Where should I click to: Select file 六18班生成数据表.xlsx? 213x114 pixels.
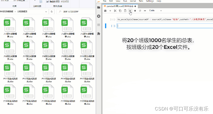click(x=48, y=95)
